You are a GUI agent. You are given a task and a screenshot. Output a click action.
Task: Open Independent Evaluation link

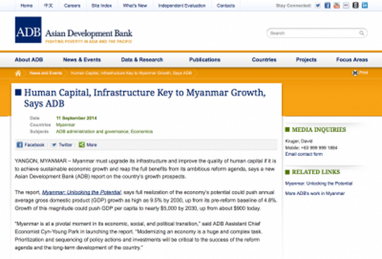tap(182, 6)
